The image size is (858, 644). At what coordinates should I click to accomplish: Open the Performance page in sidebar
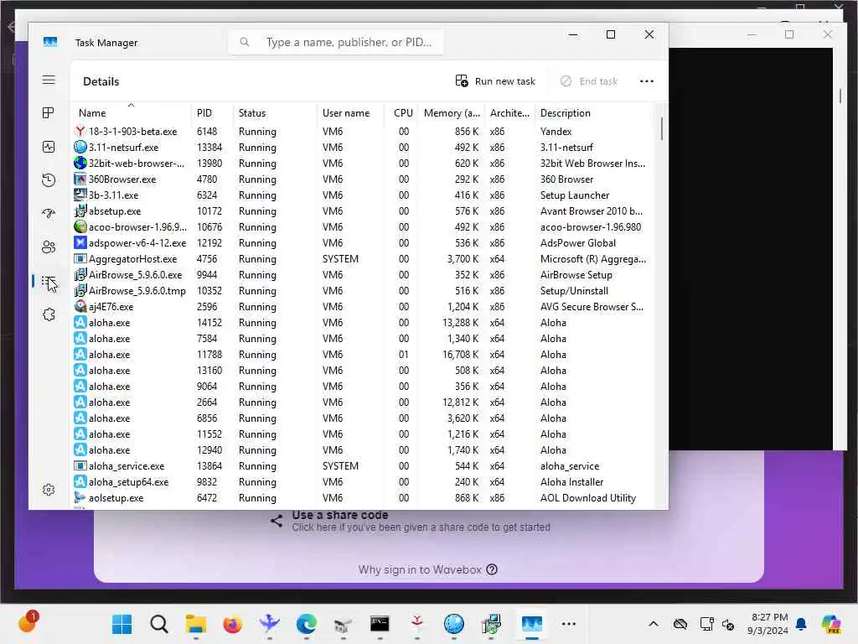[49, 147]
